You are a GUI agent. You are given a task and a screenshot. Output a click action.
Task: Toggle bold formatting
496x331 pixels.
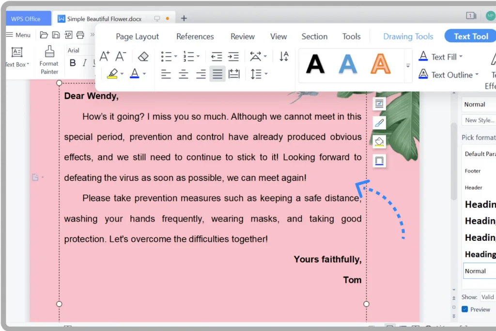coord(73,63)
